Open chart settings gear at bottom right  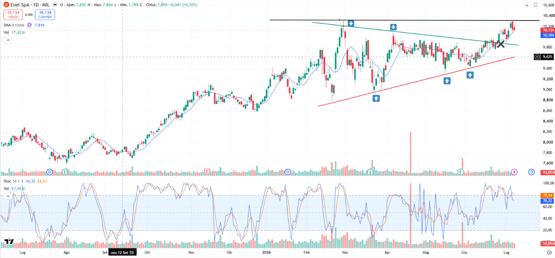coord(549,252)
